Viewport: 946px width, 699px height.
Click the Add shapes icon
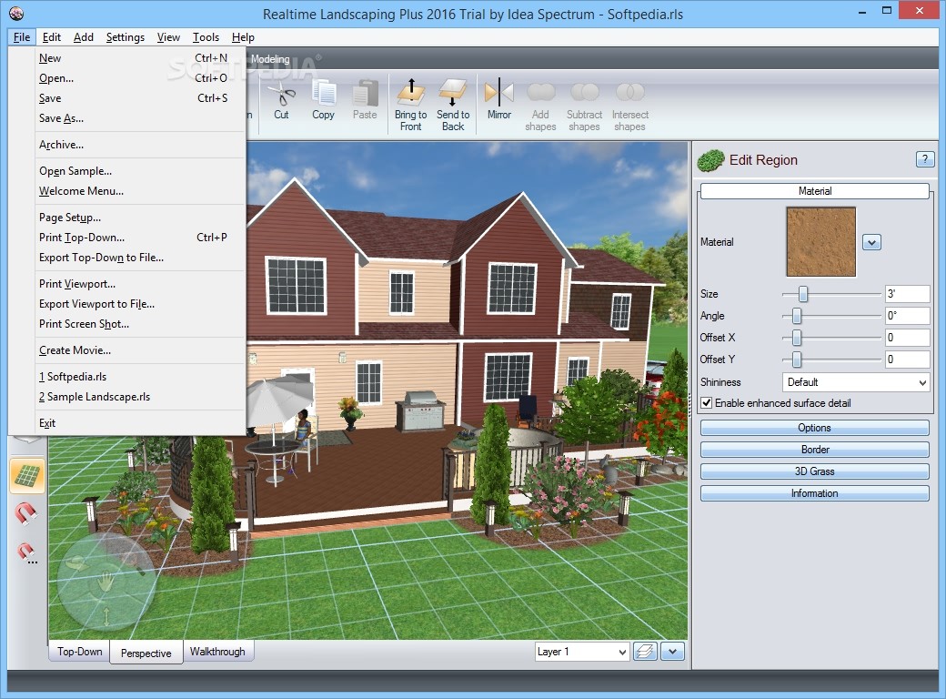[540, 92]
